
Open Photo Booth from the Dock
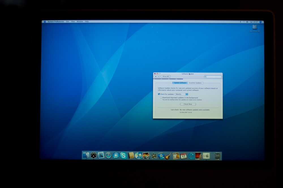click(198, 156)
